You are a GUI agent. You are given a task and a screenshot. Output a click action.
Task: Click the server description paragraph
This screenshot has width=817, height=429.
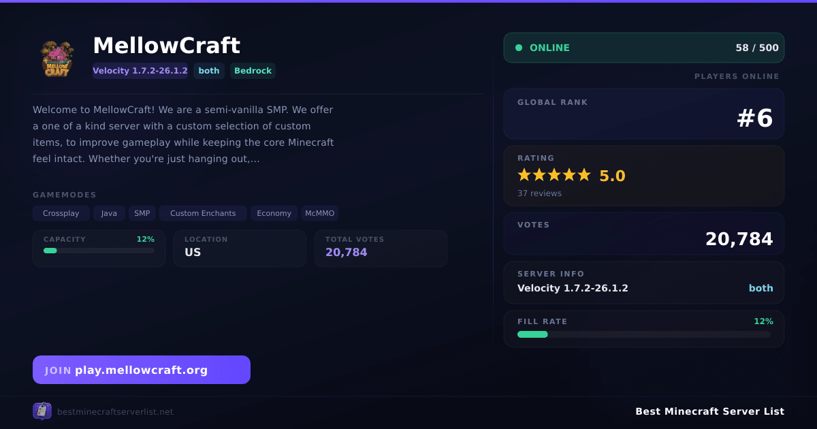184,134
